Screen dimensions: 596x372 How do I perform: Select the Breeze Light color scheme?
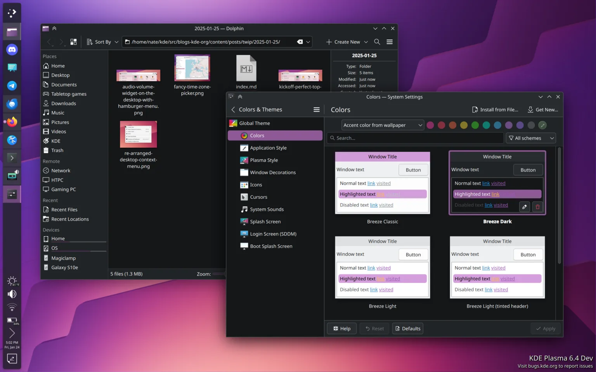pyautogui.click(x=382, y=267)
